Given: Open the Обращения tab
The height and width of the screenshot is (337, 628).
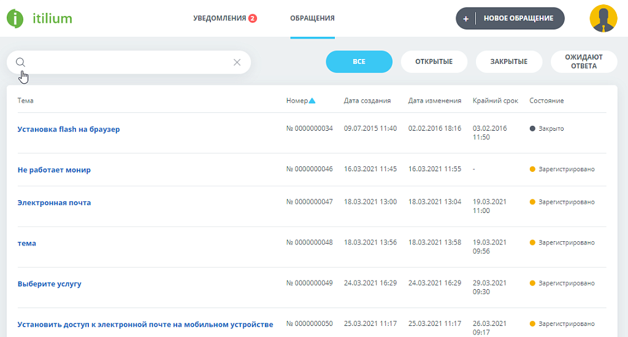Looking at the screenshot, I should coord(312,18).
